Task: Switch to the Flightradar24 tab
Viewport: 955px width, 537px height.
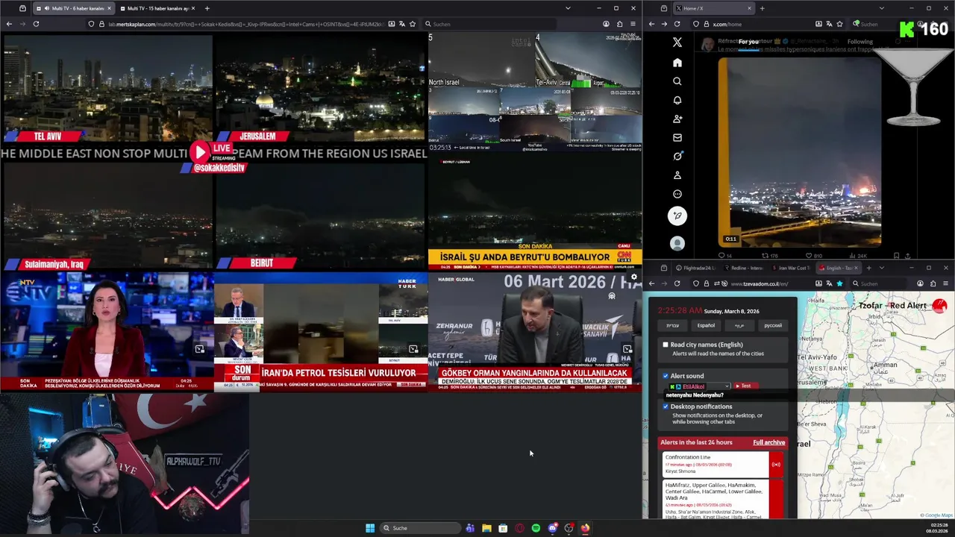Action: [x=696, y=268]
